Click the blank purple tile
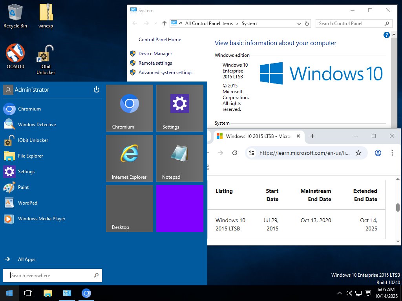402x301 pixels. click(x=180, y=209)
